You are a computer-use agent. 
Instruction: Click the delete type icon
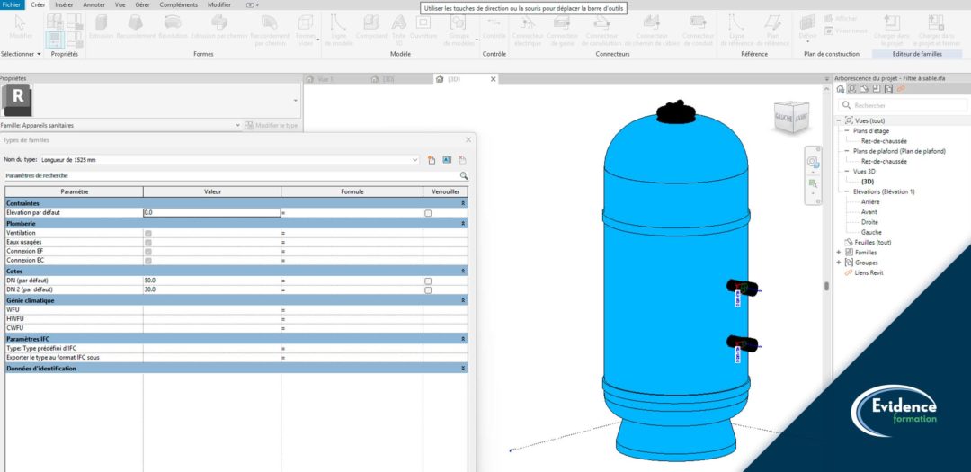[462, 160]
